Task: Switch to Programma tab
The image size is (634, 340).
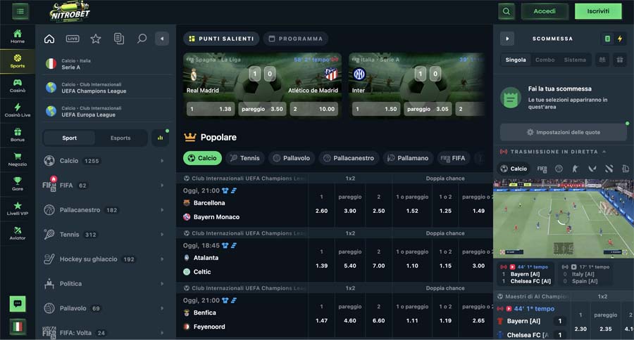Action: coord(296,39)
